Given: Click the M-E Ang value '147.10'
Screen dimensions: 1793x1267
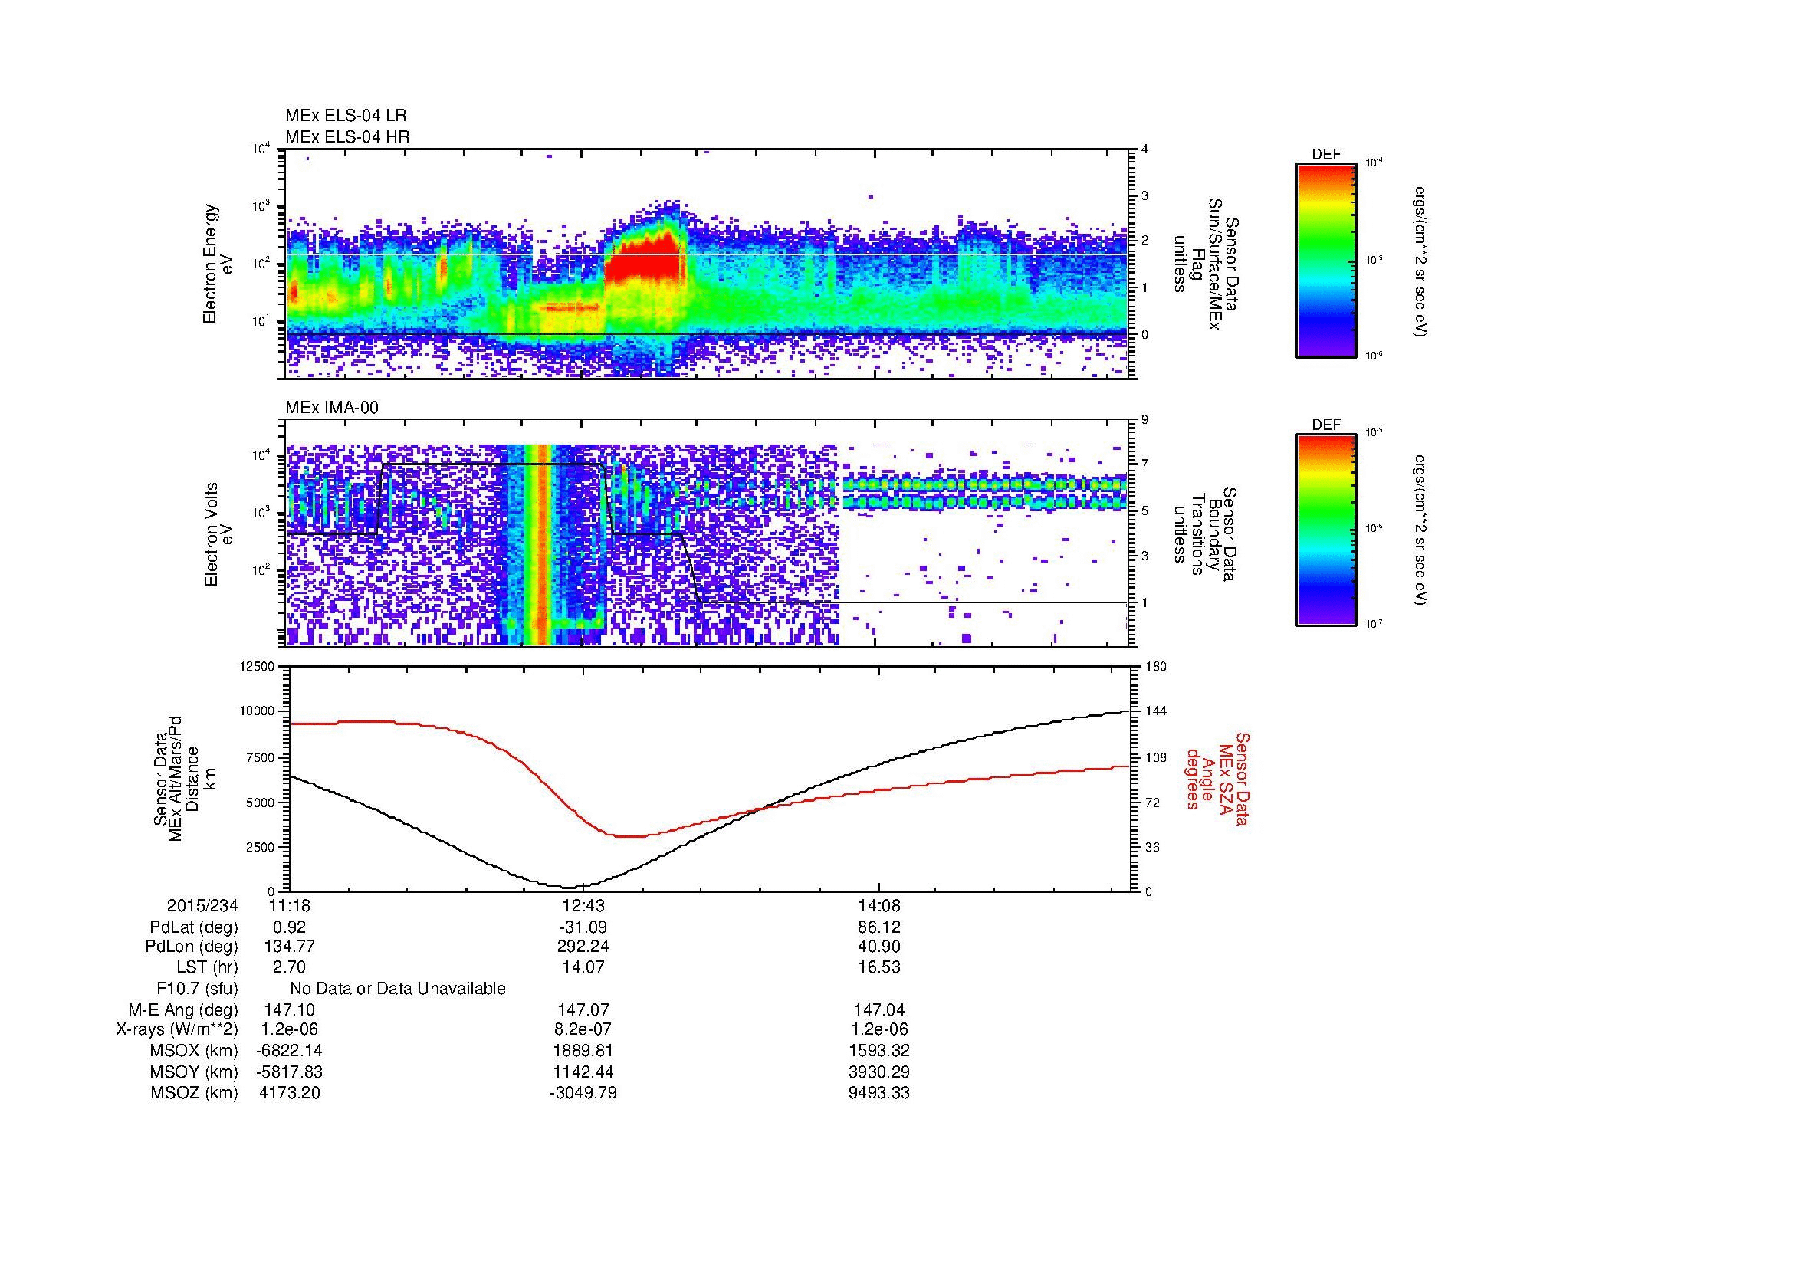Looking at the screenshot, I should pos(289,1009).
